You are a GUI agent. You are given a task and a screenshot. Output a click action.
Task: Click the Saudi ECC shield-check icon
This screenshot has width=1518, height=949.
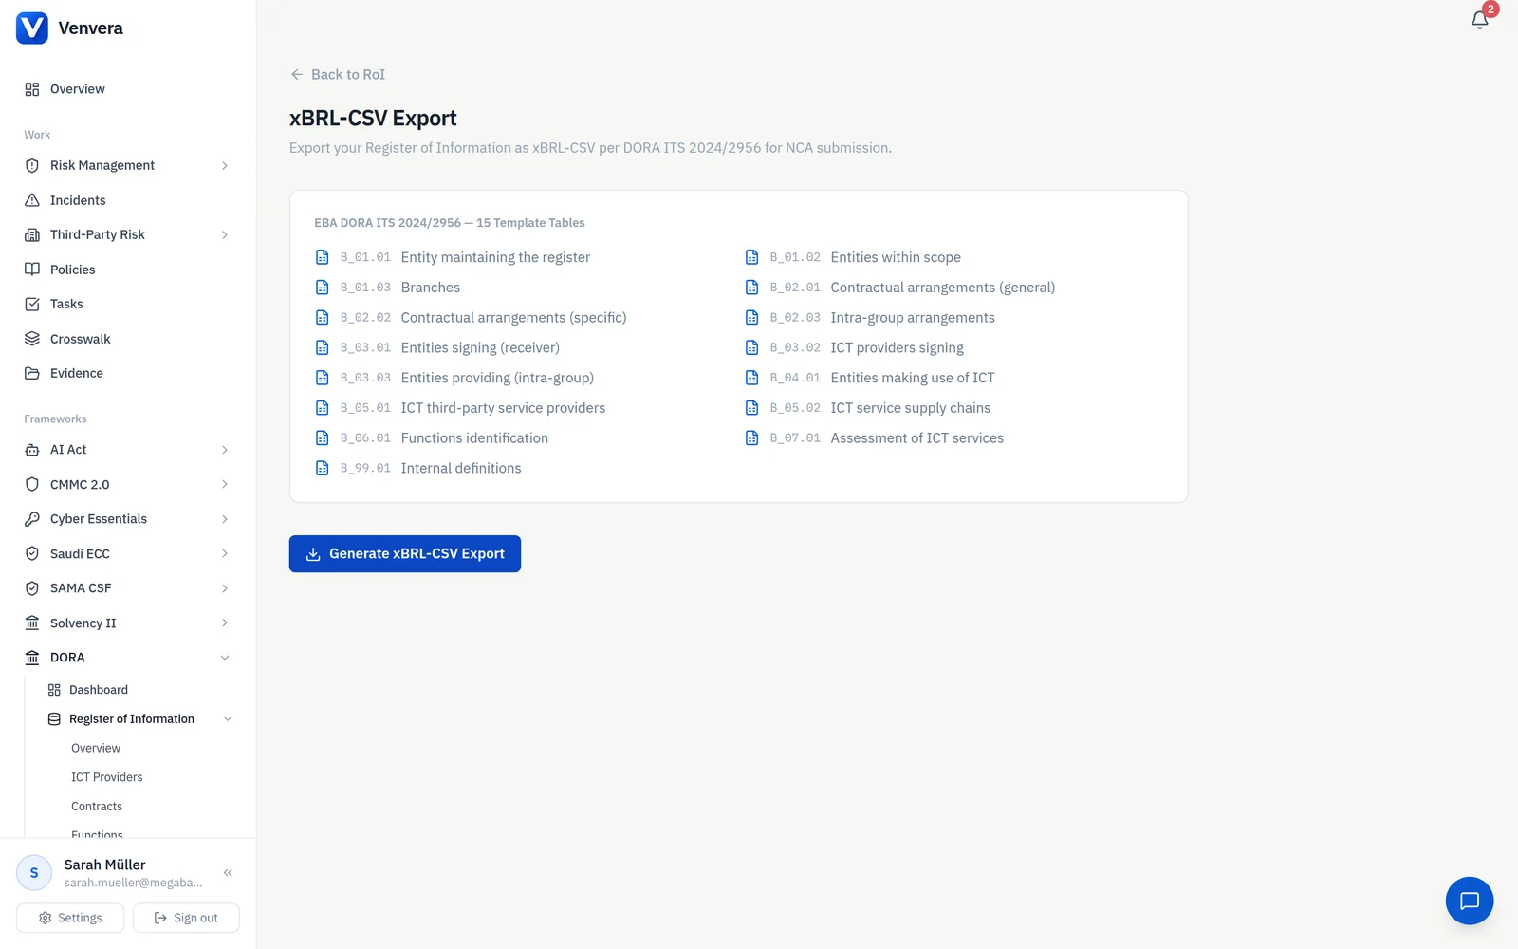click(32, 553)
